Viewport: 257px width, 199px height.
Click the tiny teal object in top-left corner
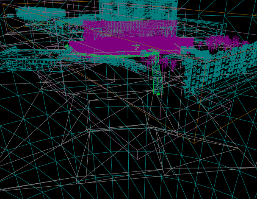[10, 15]
